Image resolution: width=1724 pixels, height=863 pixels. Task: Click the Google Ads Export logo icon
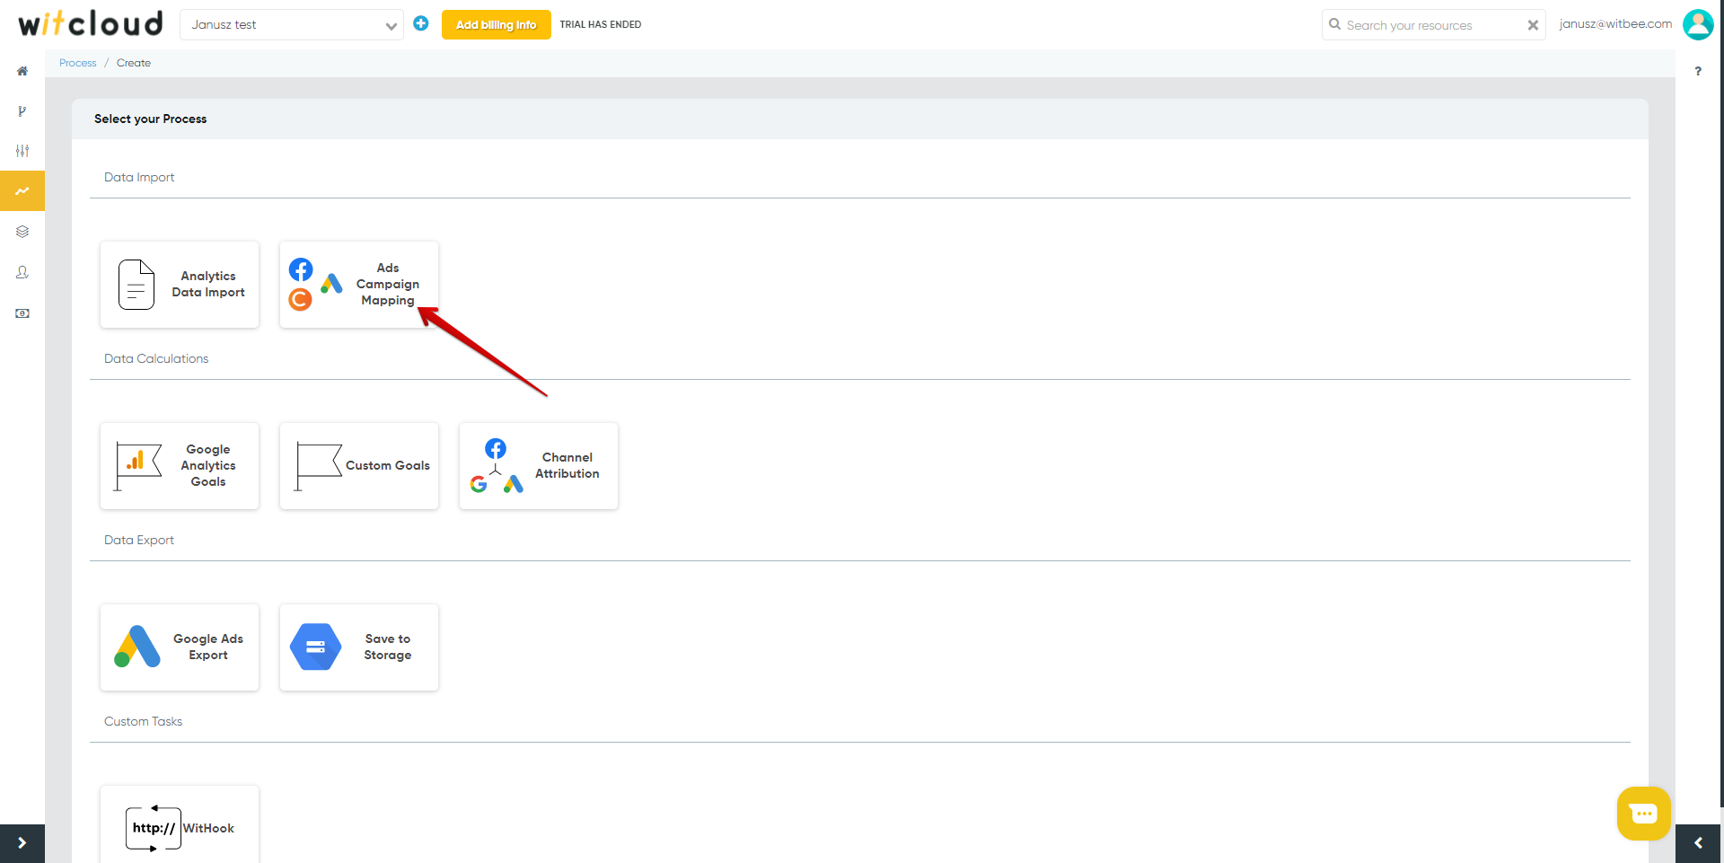click(137, 647)
